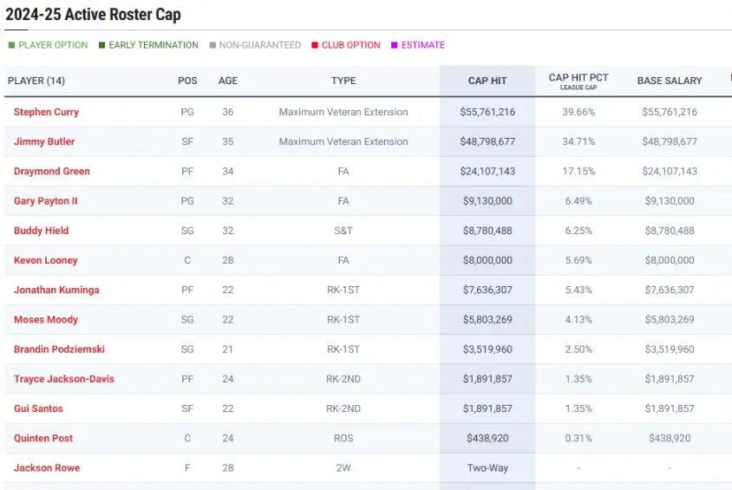732x490 pixels.
Task: Open Buddy Hield's profile link
Action: point(41,231)
